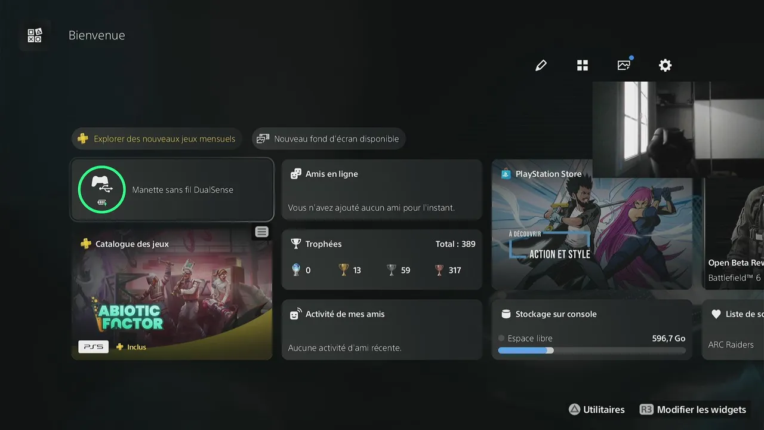Click the heart icon of the wishlist widget
Image resolution: width=764 pixels, height=430 pixels.
[x=716, y=314]
